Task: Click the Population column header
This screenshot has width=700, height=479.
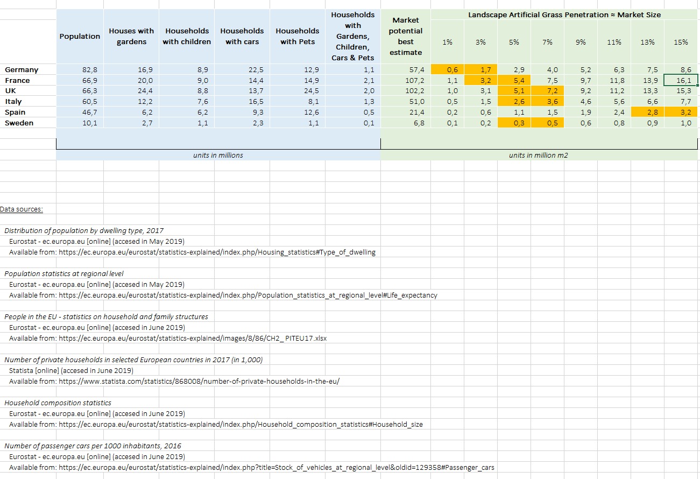Action: 80,36
